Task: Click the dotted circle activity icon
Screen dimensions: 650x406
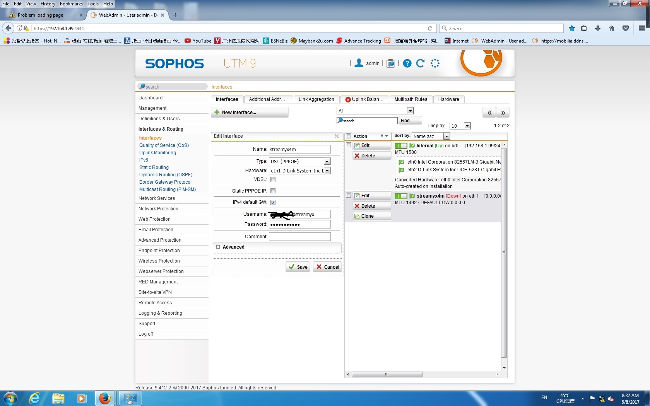Action: coord(435,63)
